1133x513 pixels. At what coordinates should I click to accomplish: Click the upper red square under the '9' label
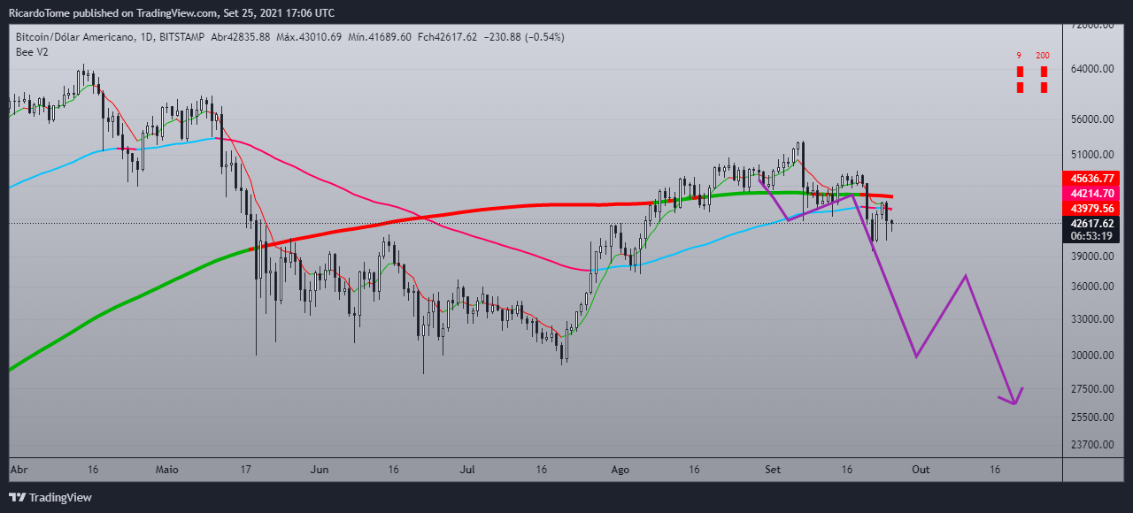tap(1020, 71)
